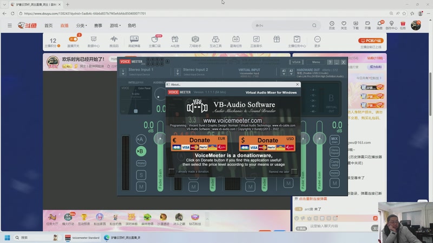Check the 'Remind me later' box
Image resolution: width=433 pixels, height=243 pixels.
point(294,172)
